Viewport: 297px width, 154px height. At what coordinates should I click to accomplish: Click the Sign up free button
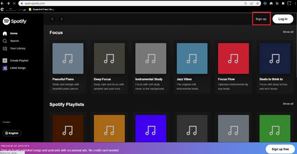[x=280, y=149]
